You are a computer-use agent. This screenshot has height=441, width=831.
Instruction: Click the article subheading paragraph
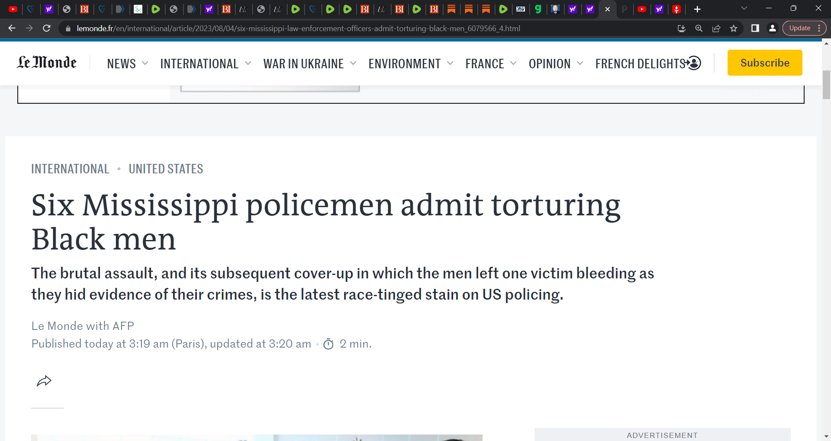tap(342, 284)
